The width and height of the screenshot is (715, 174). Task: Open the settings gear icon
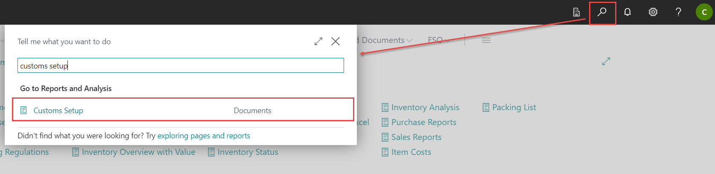coord(653,12)
